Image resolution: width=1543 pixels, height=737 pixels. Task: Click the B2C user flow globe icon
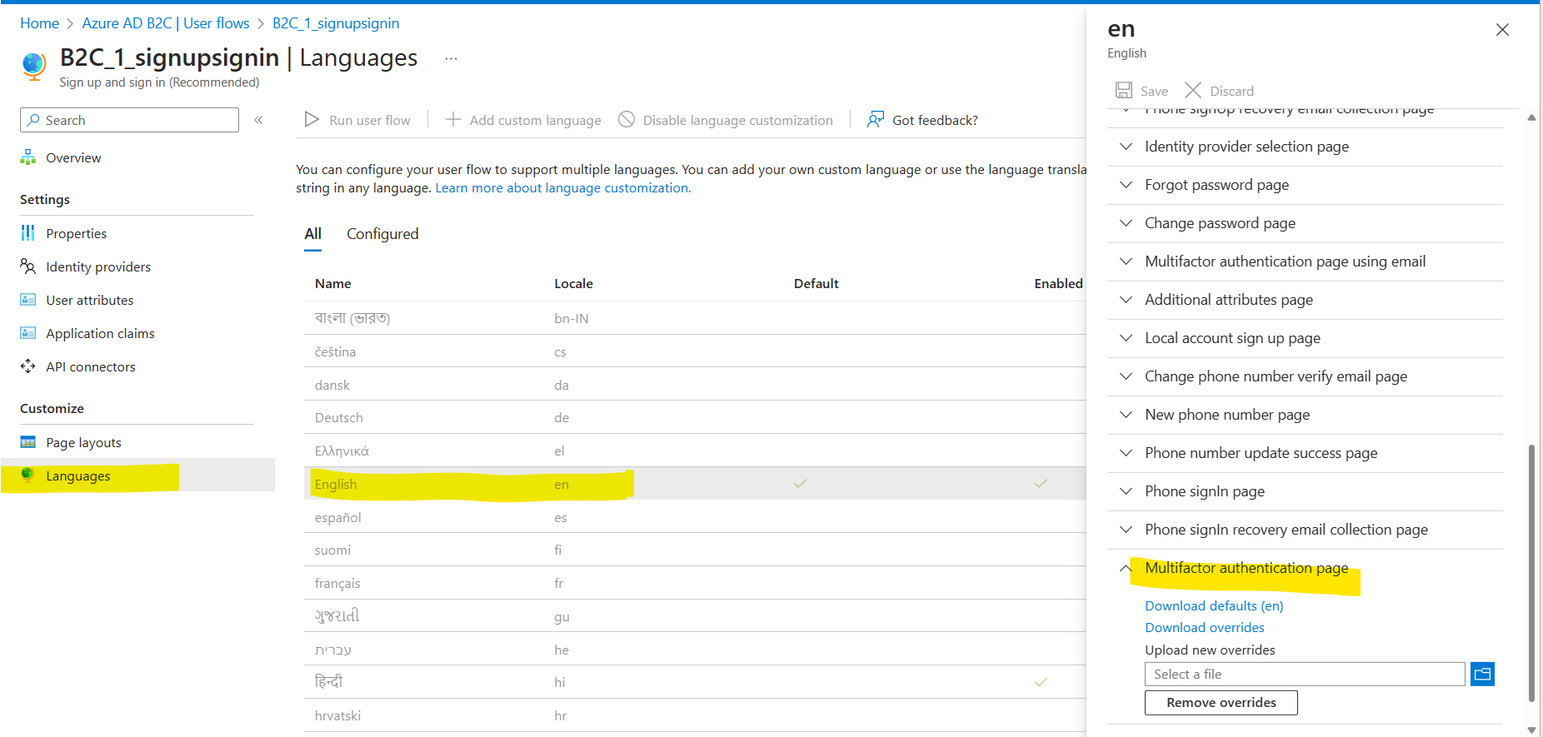(34, 66)
